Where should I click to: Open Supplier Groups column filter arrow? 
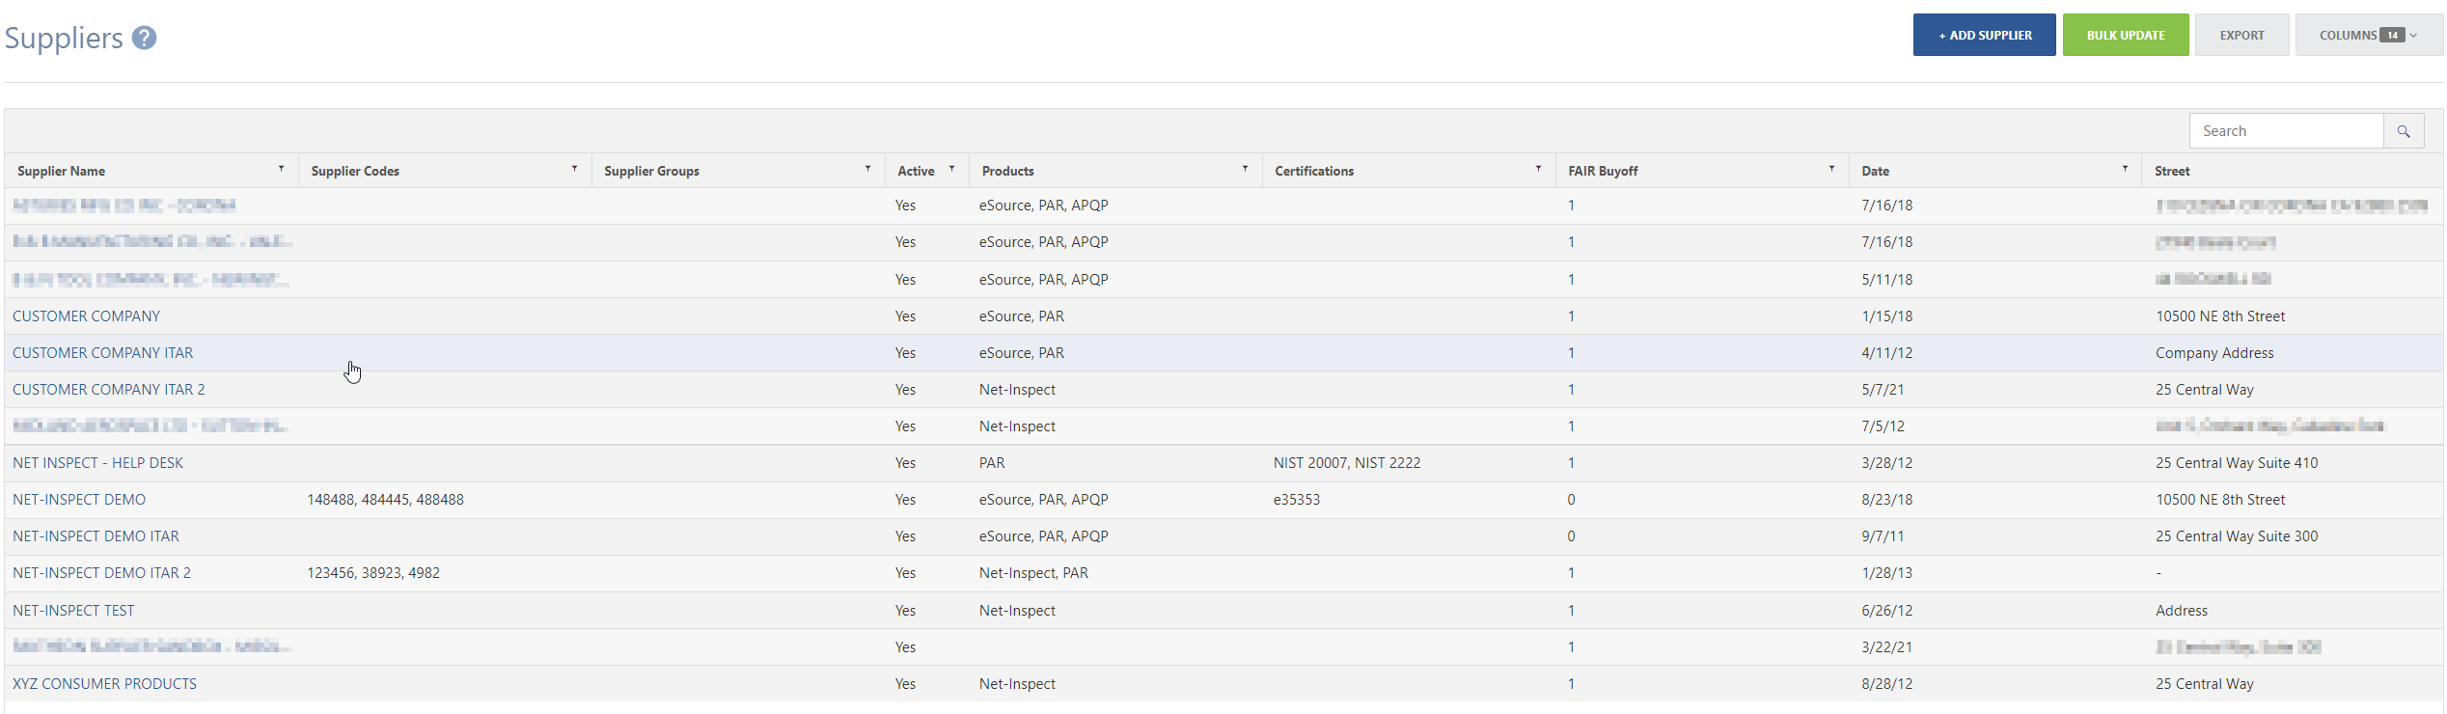868,169
